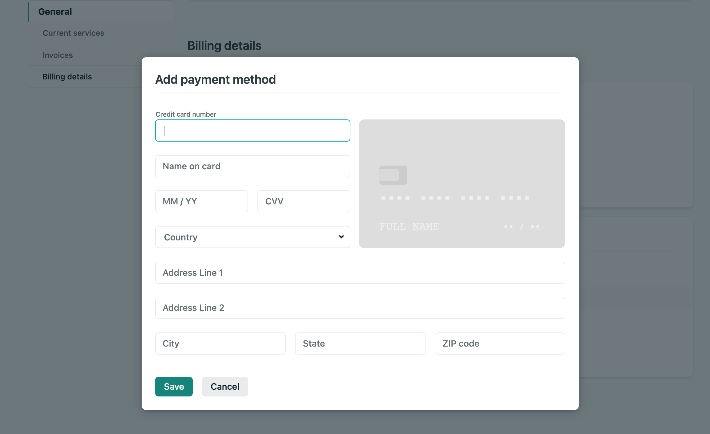
Task: Focus the Name on card input
Action: 252,166
